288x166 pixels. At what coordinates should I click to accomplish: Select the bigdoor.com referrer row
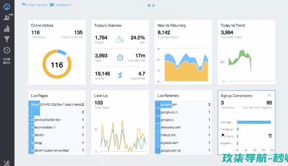[183, 143]
